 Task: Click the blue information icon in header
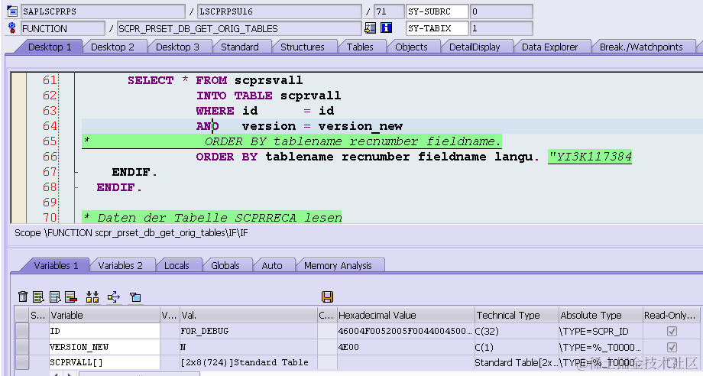click(386, 28)
